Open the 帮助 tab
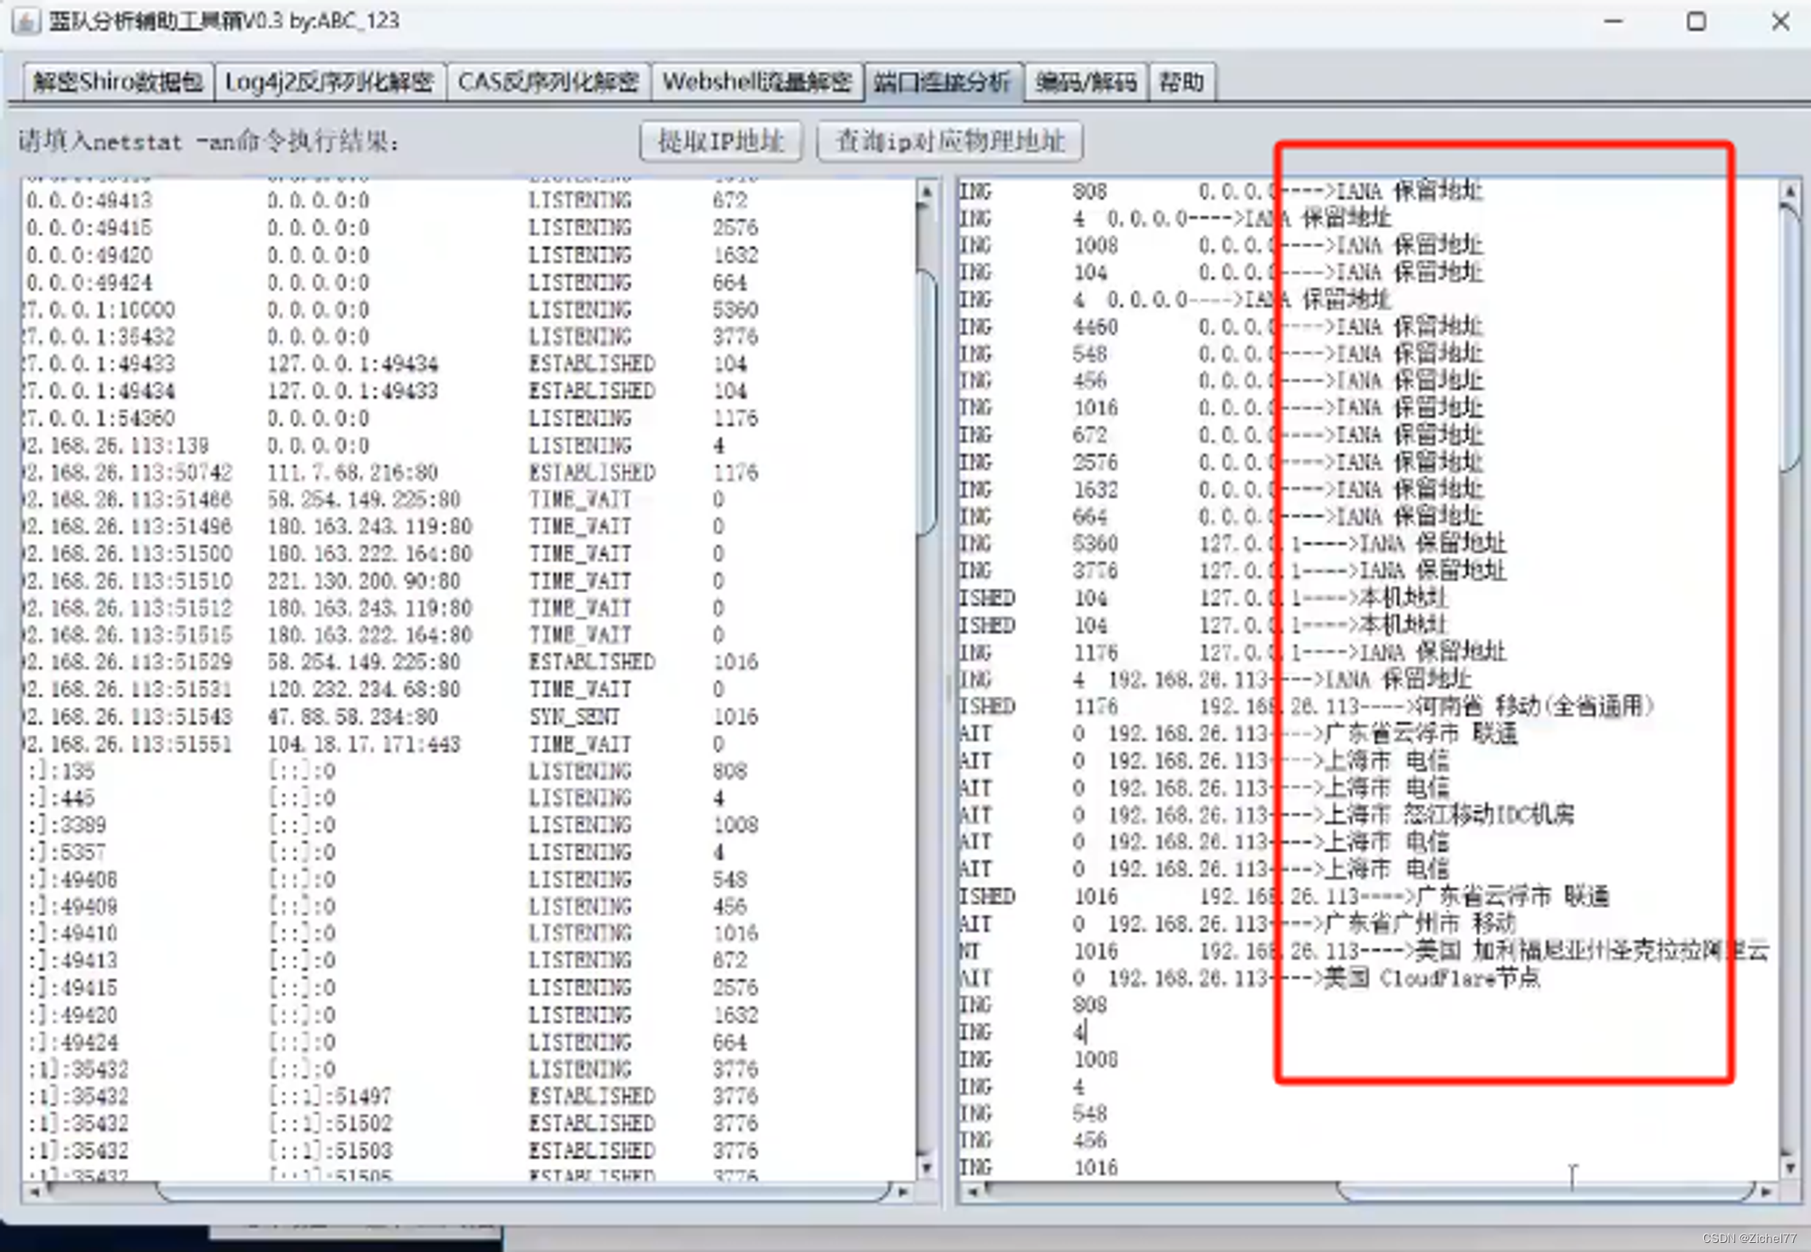 [x=1182, y=82]
